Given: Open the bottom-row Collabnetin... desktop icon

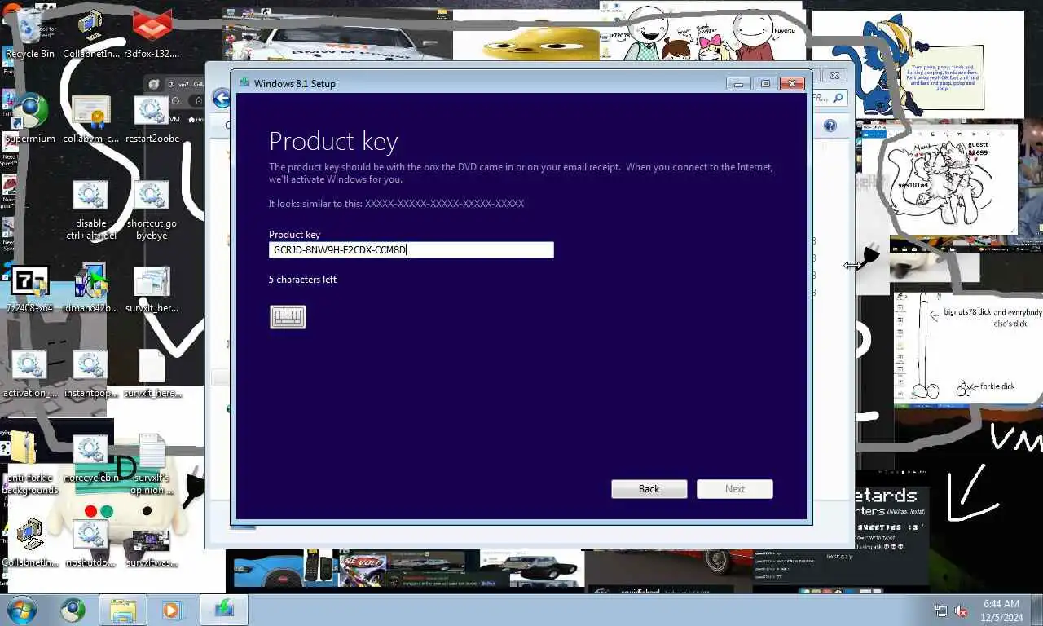Looking at the screenshot, I should coord(30,543).
